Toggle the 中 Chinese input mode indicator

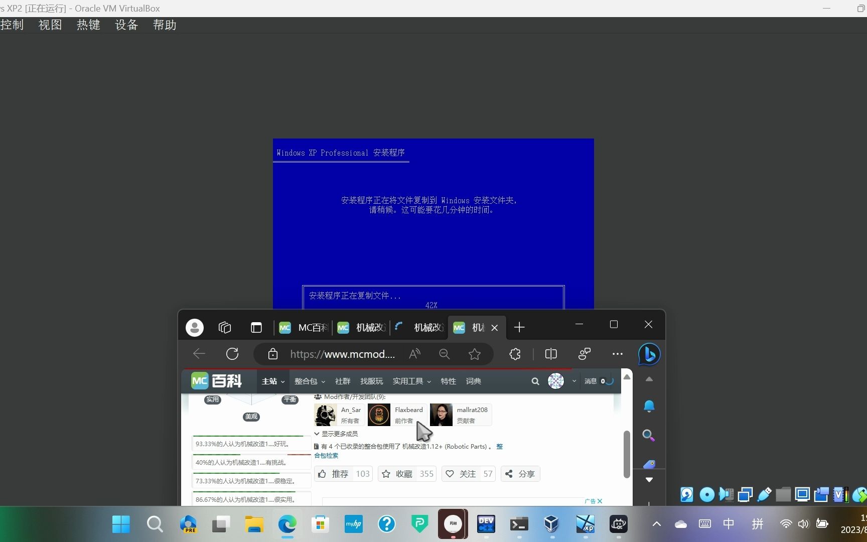pyautogui.click(x=728, y=524)
